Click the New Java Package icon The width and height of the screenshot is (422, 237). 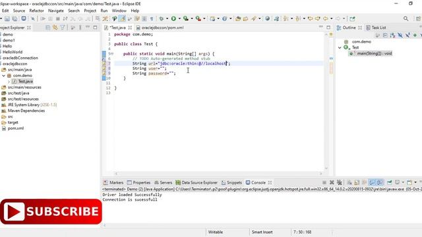coord(212,18)
